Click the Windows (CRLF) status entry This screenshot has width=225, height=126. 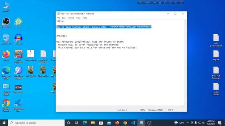click(x=155, y=110)
